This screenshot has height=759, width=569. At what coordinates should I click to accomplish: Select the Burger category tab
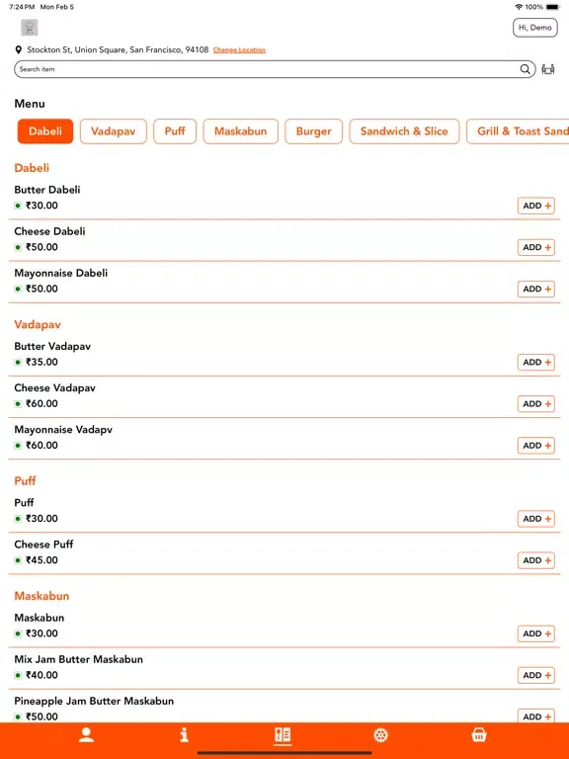(313, 131)
